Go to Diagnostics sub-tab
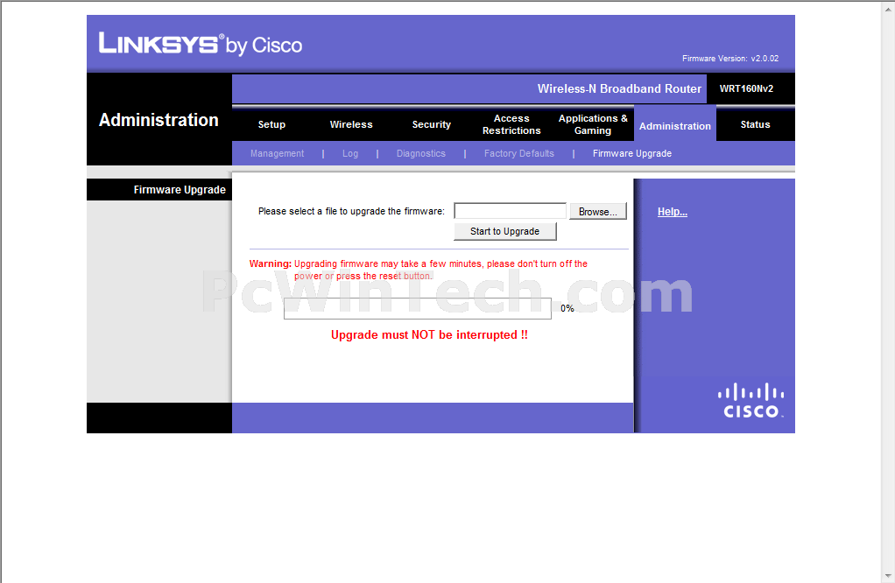This screenshot has width=895, height=583. coord(420,153)
